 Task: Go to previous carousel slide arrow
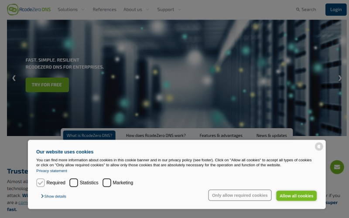[14, 78]
